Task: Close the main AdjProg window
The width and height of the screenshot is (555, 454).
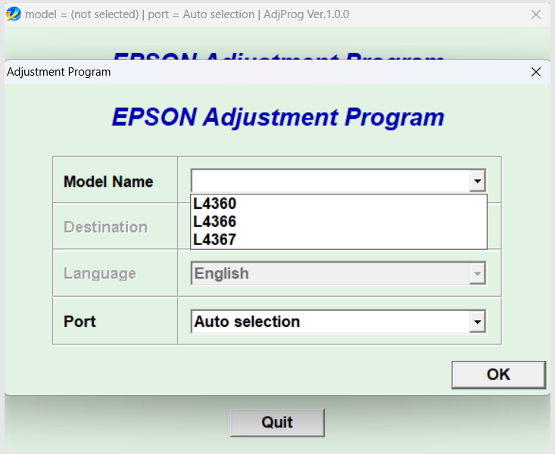Action: point(536,14)
